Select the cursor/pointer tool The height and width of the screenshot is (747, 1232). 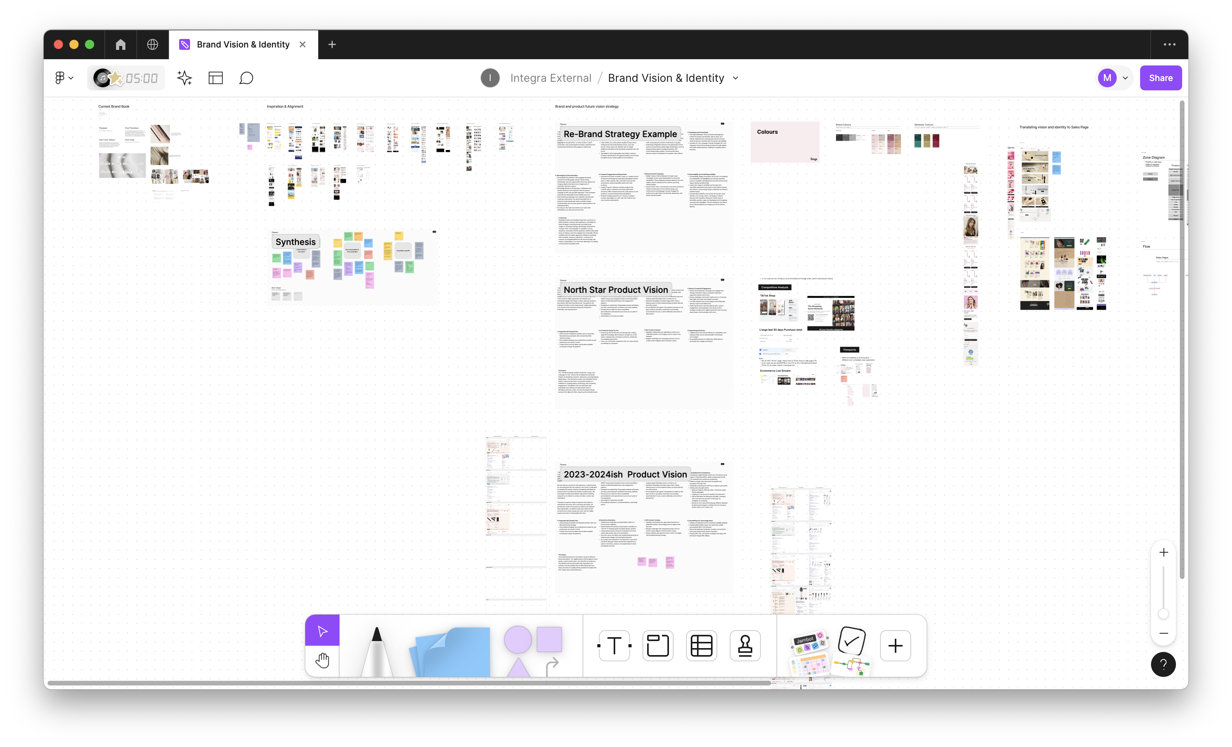pos(322,630)
